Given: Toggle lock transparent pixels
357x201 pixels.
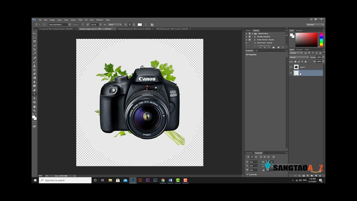Looking at the screenshot, I should 295,62.
